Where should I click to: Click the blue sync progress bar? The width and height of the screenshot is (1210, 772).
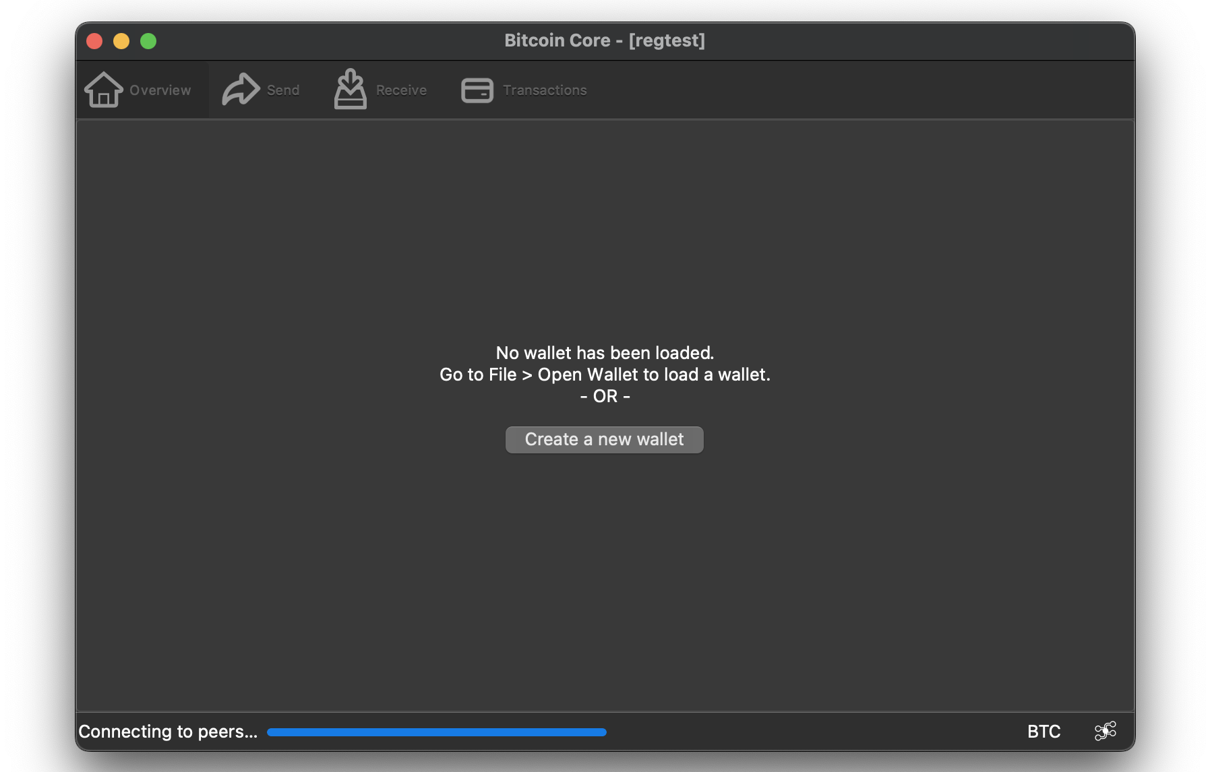437,732
